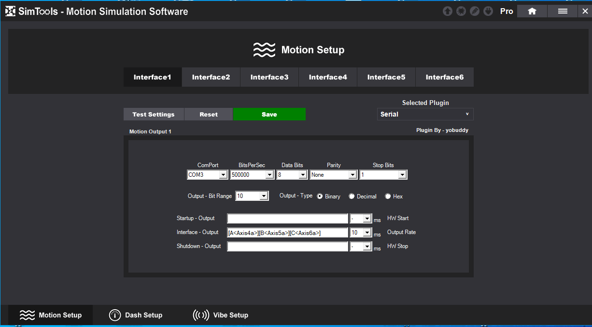The image size is (592, 327).
Task: Save the motion setup settings
Action: [269, 114]
